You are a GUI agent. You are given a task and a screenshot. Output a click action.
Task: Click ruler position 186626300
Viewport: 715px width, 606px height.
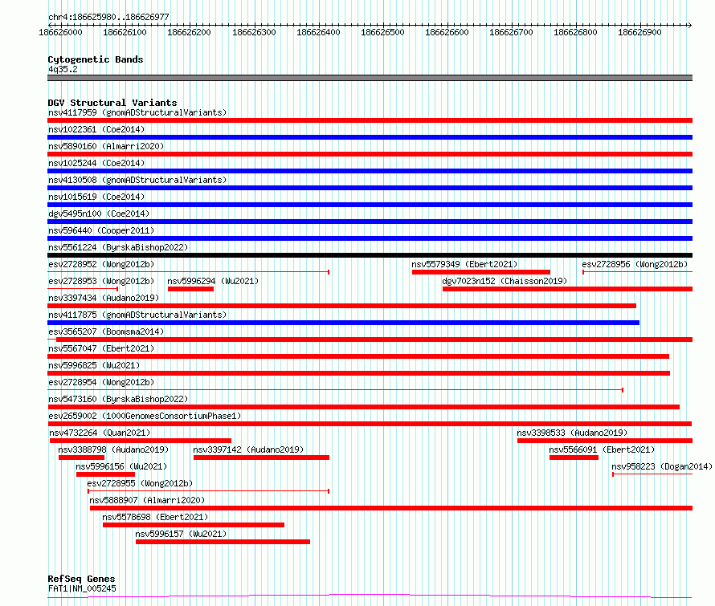click(x=254, y=32)
